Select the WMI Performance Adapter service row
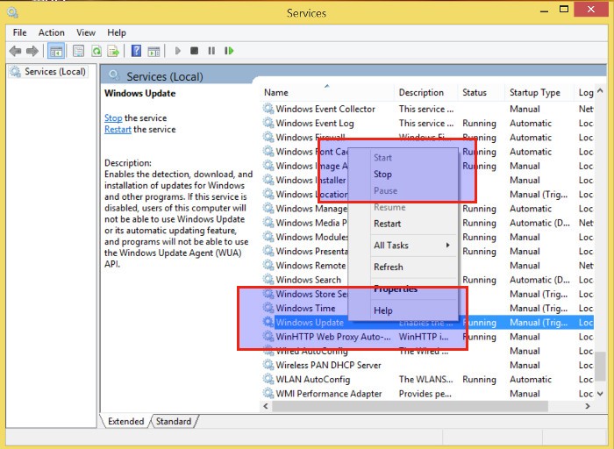This screenshot has height=449, width=614. coord(428,393)
